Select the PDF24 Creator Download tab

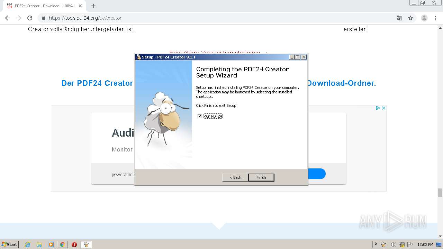coord(44,6)
